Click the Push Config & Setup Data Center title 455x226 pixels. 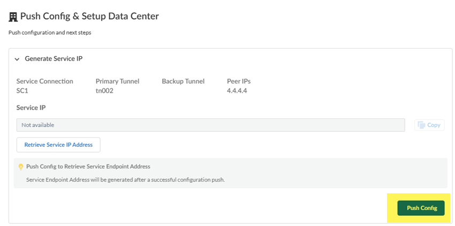(x=89, y=17)
